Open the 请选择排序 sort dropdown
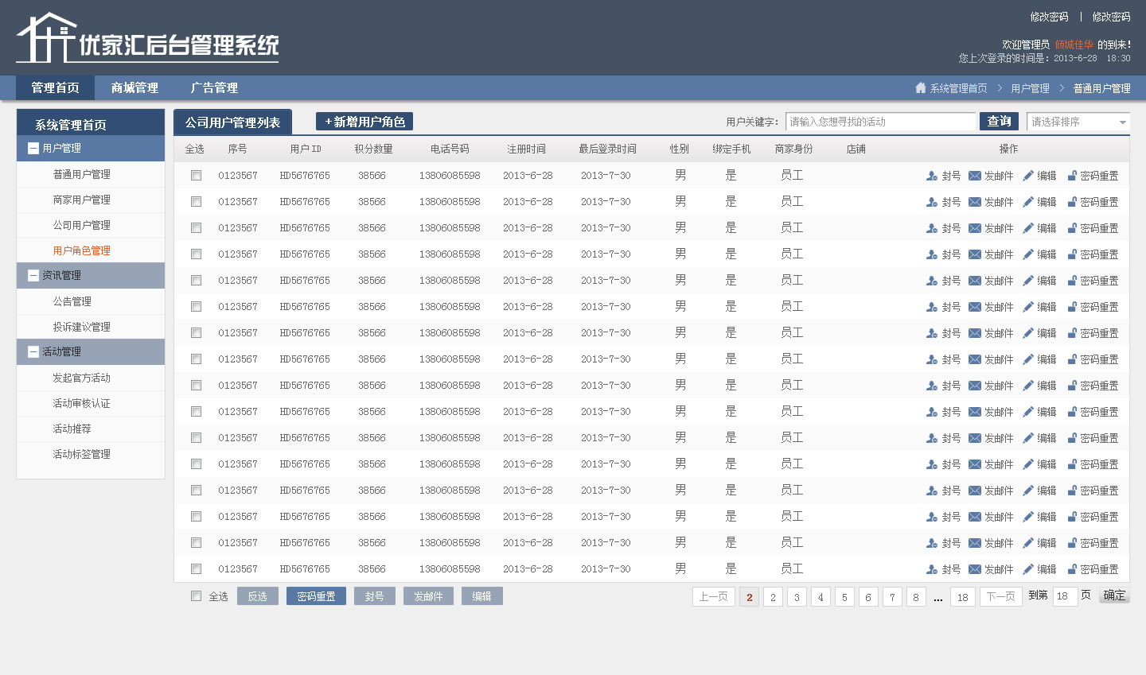1146x675 pixels. [x=1078, y=122]
